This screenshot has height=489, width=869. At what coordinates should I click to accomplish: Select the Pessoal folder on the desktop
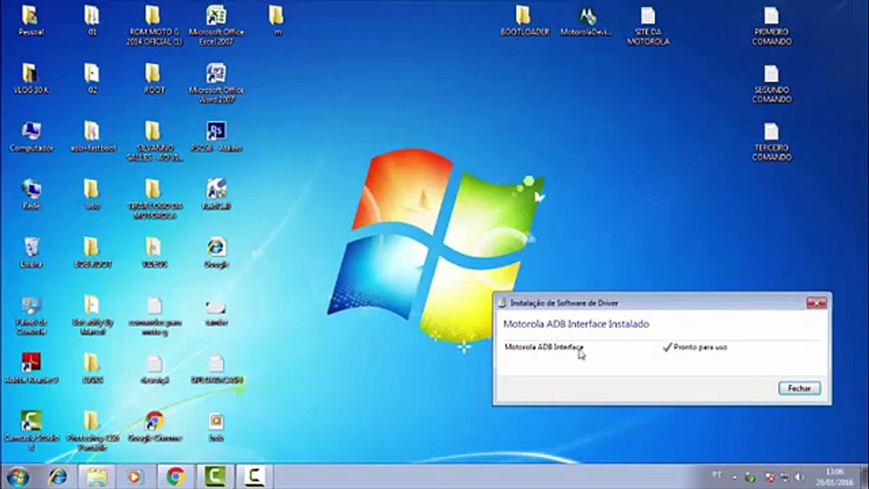[31, 21]
